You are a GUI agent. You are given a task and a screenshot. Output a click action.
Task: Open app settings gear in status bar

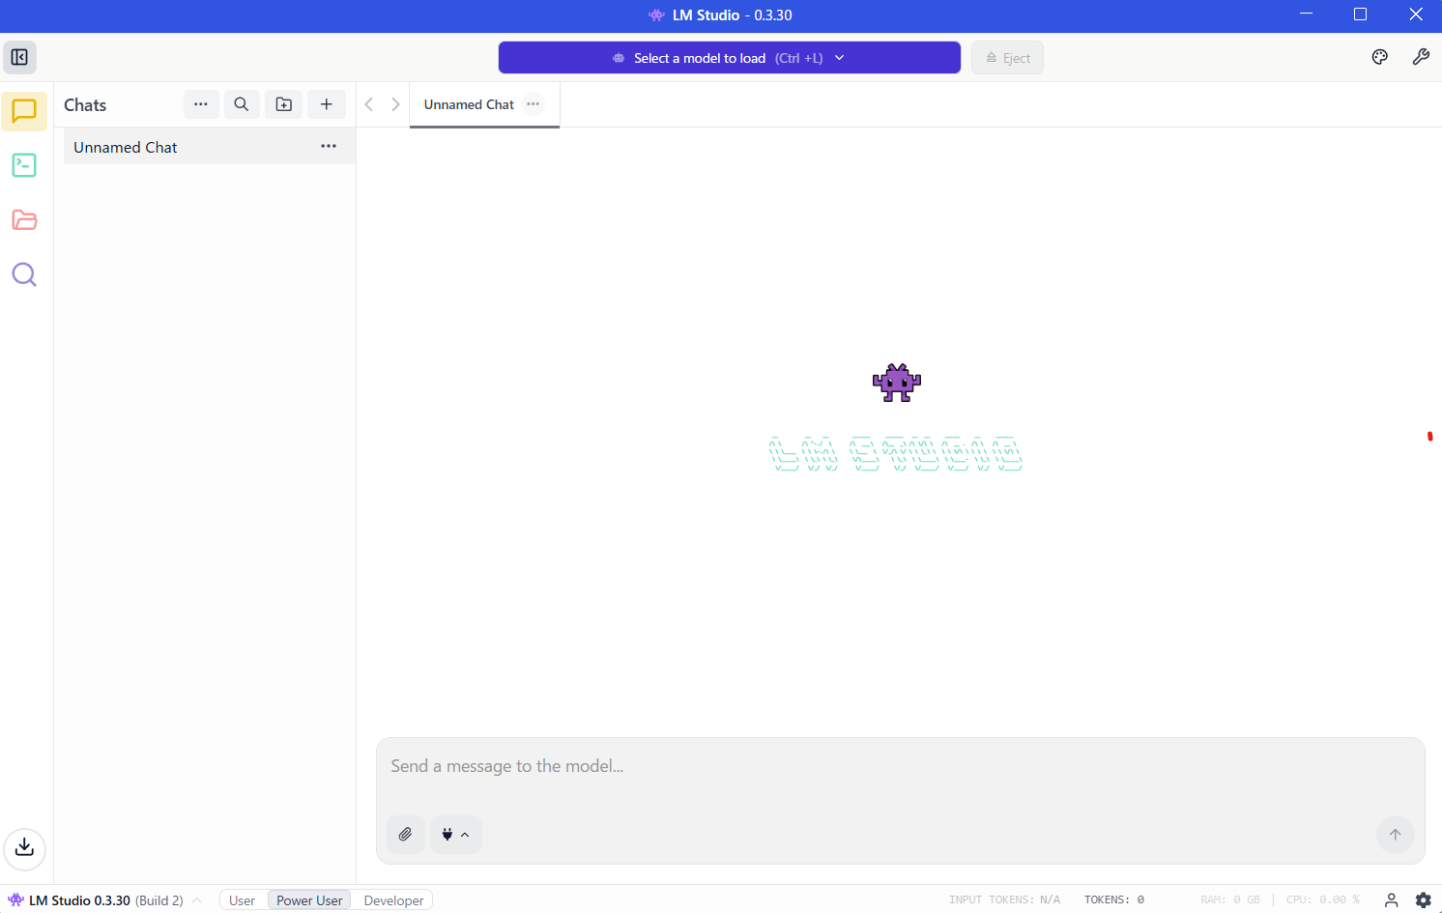(1424, 899)
